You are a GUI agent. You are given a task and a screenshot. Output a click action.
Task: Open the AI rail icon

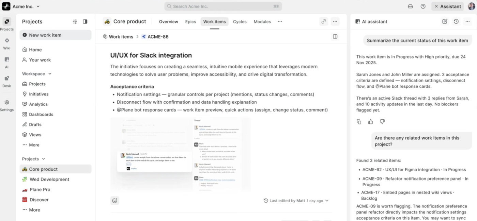7,60
